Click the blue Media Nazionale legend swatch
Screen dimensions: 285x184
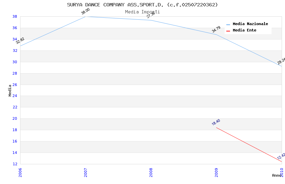[x=228, y=24]
